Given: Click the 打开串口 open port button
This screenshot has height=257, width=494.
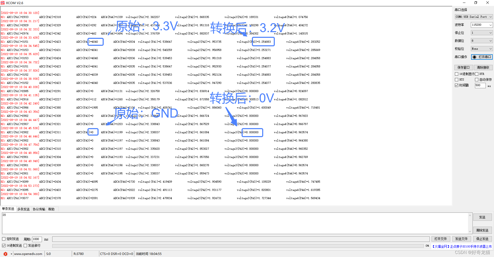Looking at the screenshot, I should [482, 57].
